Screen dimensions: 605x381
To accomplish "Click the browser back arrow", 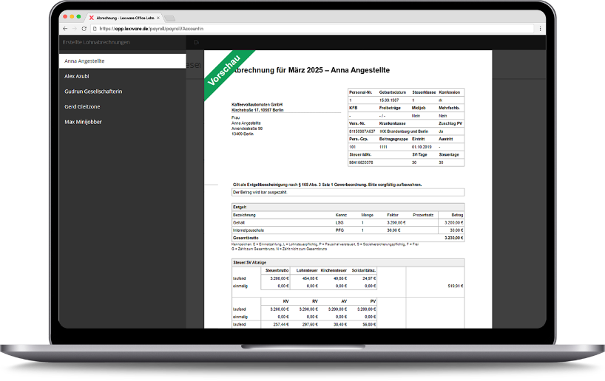I will pos(65,29).
